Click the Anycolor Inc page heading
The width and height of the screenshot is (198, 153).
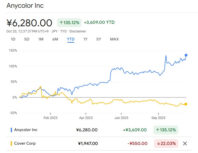click(x=25, y=6)
